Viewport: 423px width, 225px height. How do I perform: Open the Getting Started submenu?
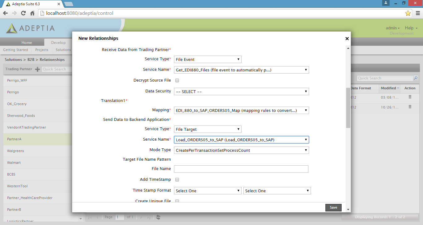point(15,50)
